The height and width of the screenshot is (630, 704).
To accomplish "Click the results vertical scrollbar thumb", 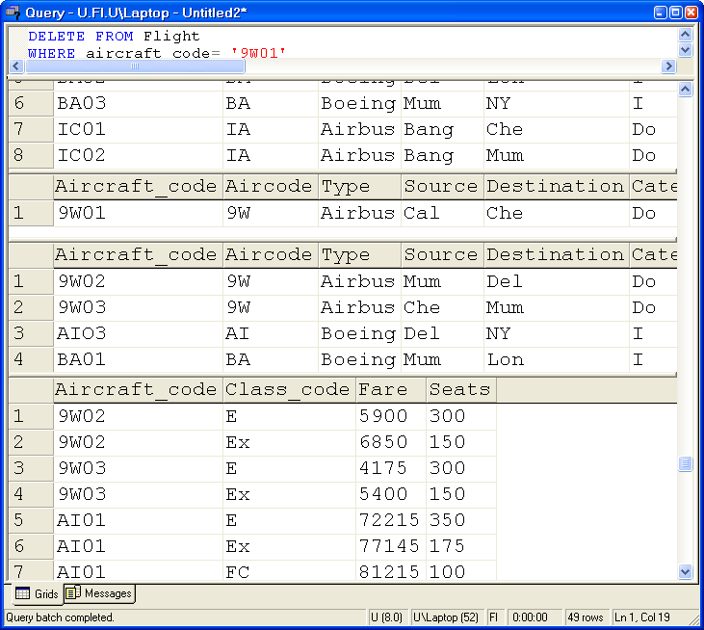I will (x=685, y=464).
